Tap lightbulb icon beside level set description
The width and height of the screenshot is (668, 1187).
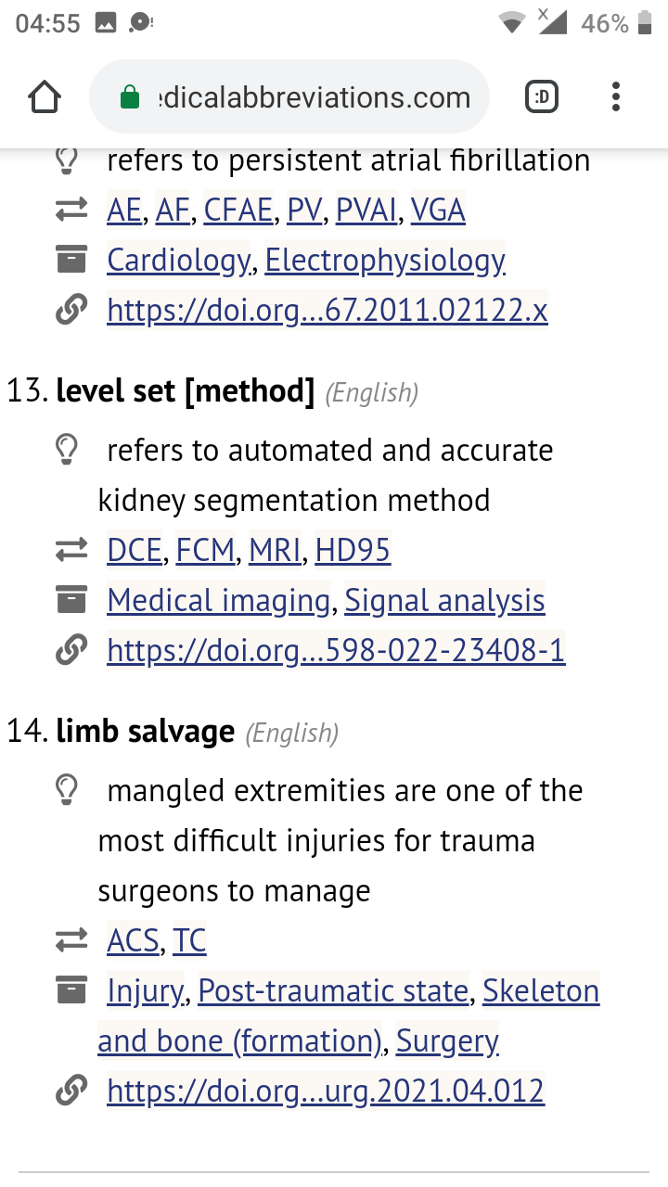[x=66, y=451]
